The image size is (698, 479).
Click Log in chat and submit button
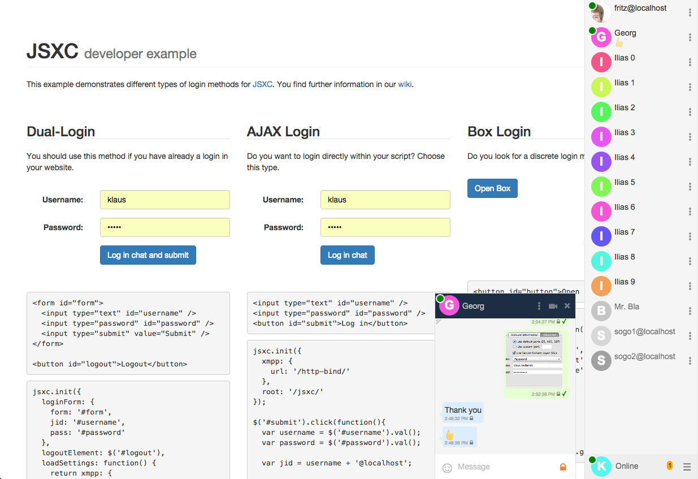[x=148, y=255]
